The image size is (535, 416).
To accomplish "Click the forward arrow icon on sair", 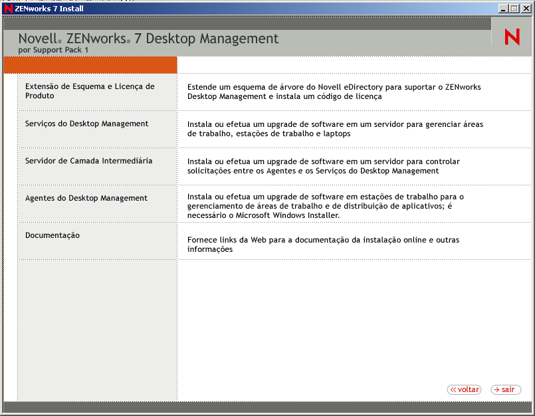I will (x=497, y=389).
